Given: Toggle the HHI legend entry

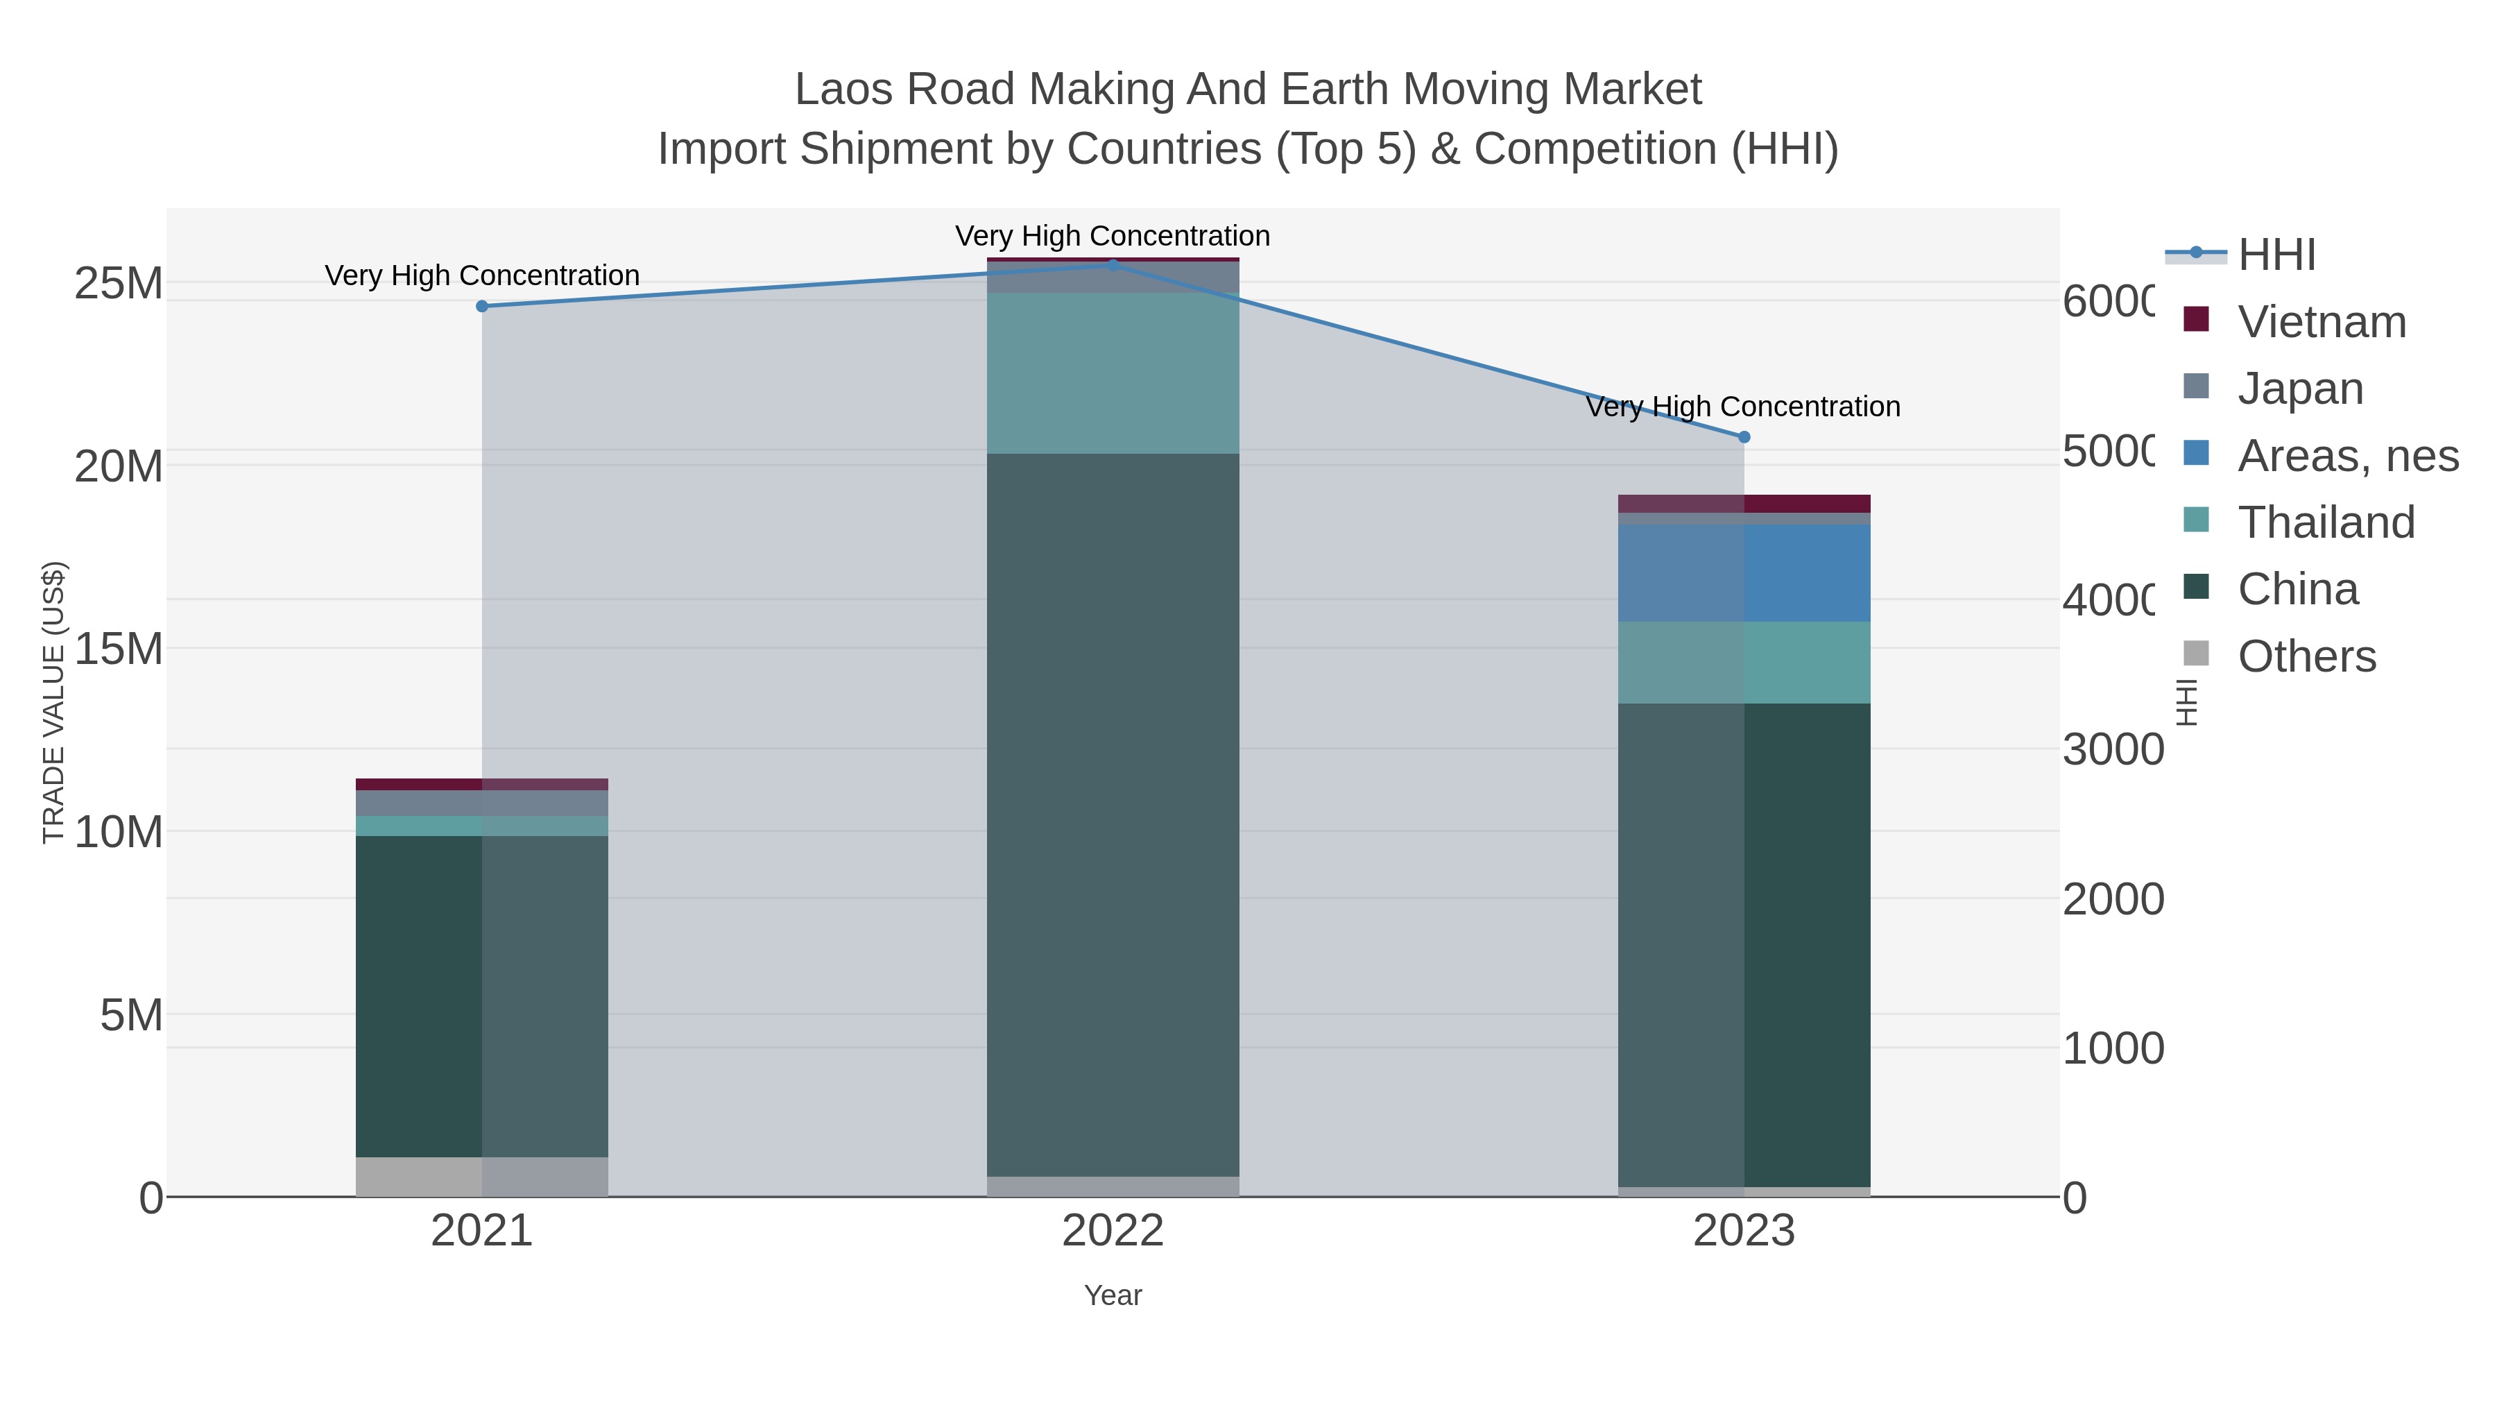Looking at the screenshot, I should pyautogui.click(x=2241, y=254).
